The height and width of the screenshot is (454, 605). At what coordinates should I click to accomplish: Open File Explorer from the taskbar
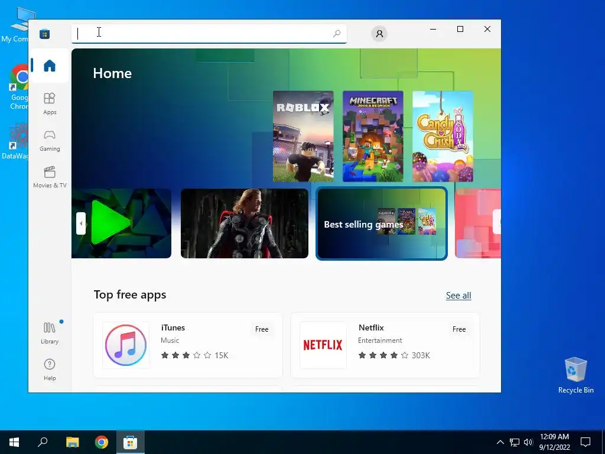[73, 442]
